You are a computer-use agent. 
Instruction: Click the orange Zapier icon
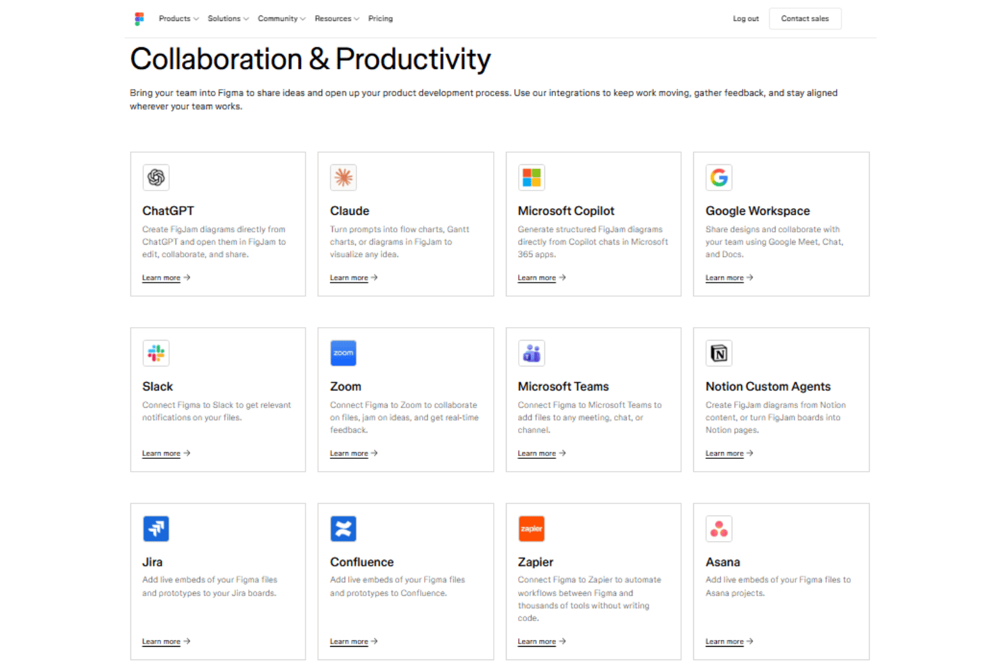(532, 528)
